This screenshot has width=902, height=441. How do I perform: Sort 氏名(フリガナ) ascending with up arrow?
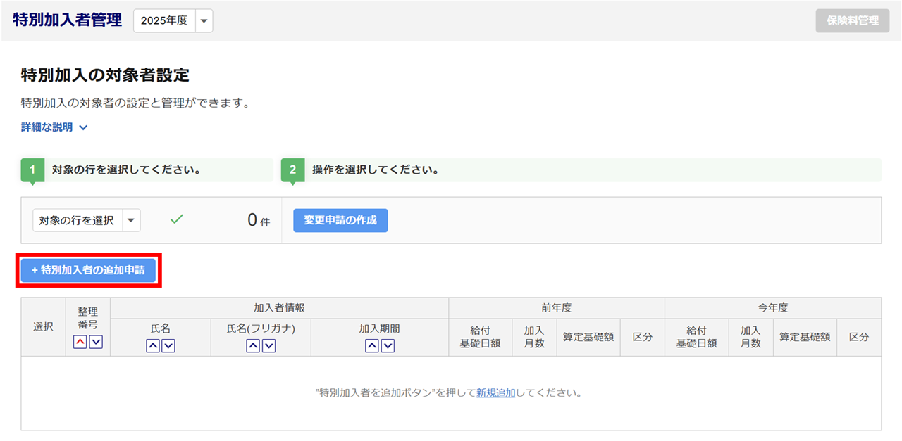click(x=253, y=345)
